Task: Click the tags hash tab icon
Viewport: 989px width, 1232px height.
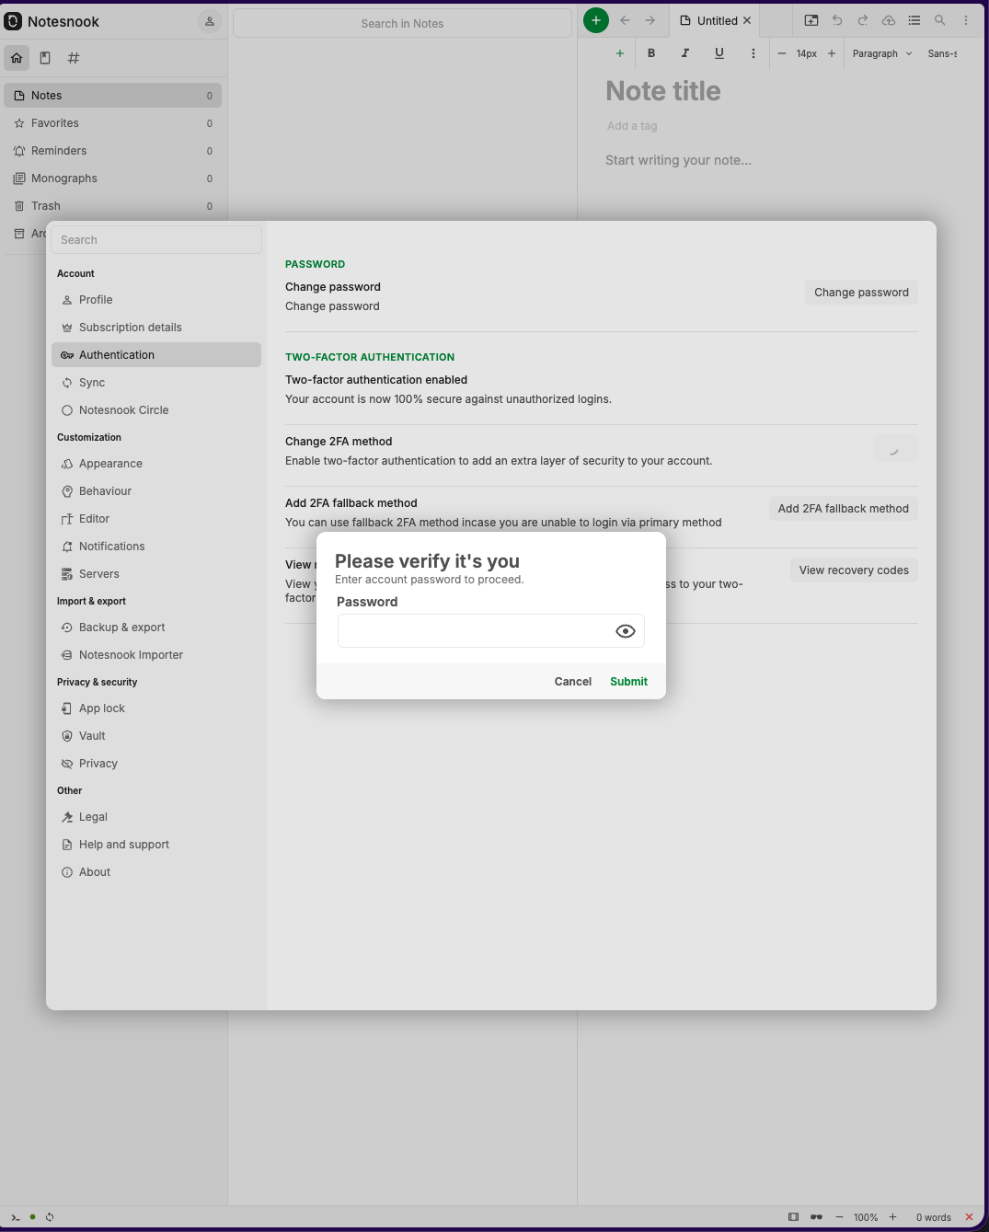Action: (x=74, y=58)
